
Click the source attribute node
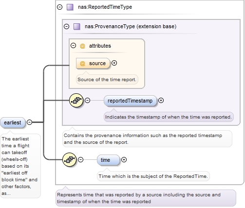point(93,63)
